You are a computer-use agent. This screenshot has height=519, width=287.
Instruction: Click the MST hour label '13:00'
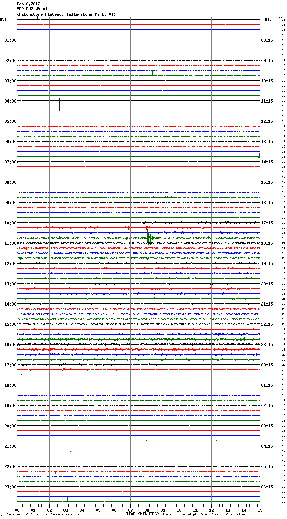(x=10, y=284)
